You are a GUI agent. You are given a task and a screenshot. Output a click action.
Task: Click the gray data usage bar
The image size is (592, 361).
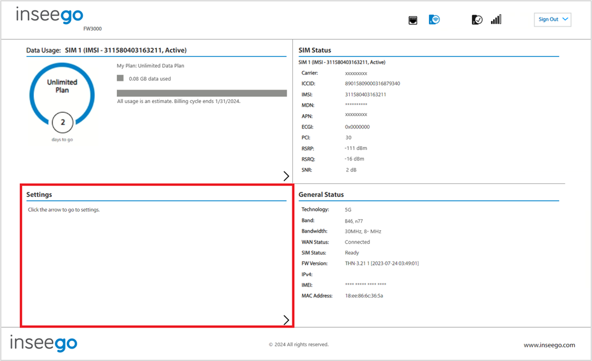(x=201, y=93)
